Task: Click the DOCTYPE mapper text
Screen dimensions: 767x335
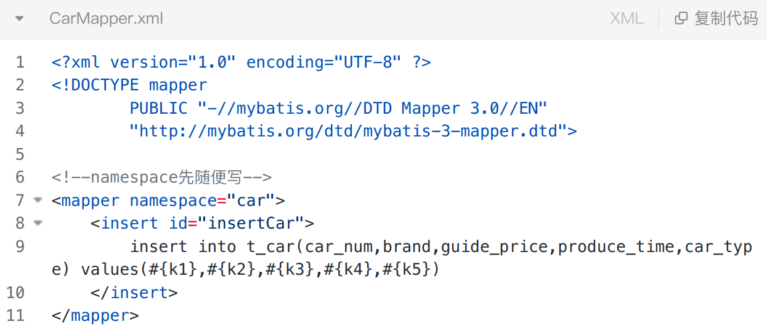Action: (129, 85)
